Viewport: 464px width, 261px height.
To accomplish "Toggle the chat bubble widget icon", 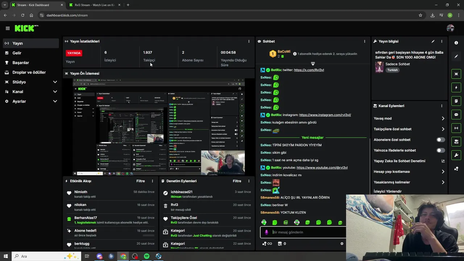I will [x=456, y=115].
